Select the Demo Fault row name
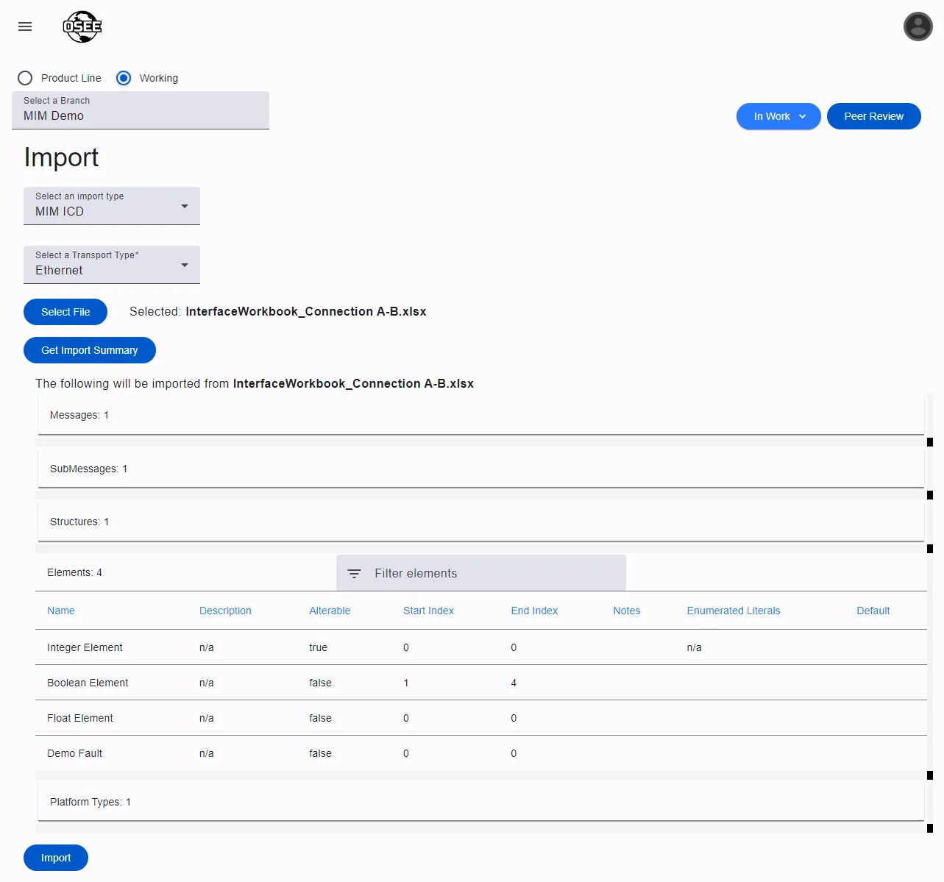This screenshot has width=944, height=882. tap(74, 753)
